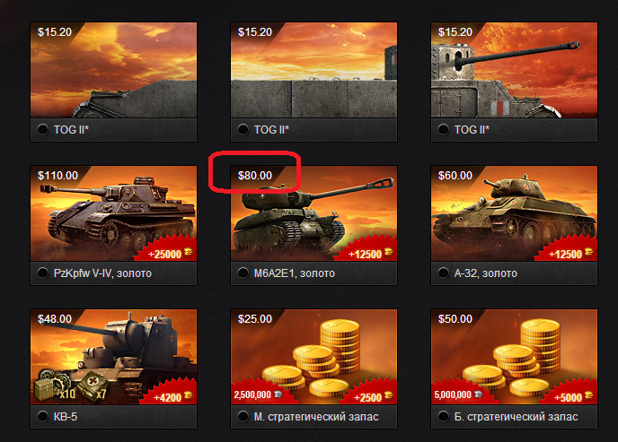Click the $60.00 price tag on A-32
618x442 pixels.
point(455,176)
